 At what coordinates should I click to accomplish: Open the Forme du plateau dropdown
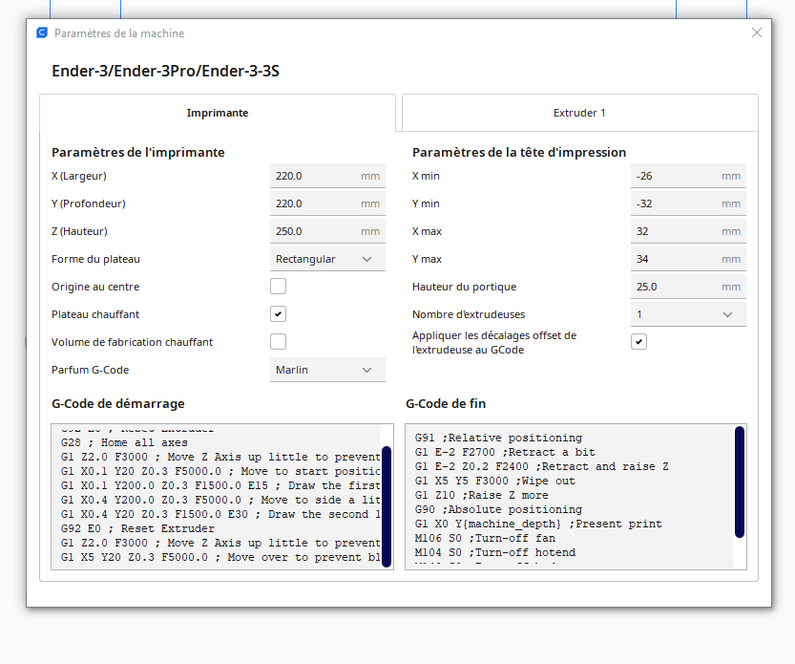[327, 259]
